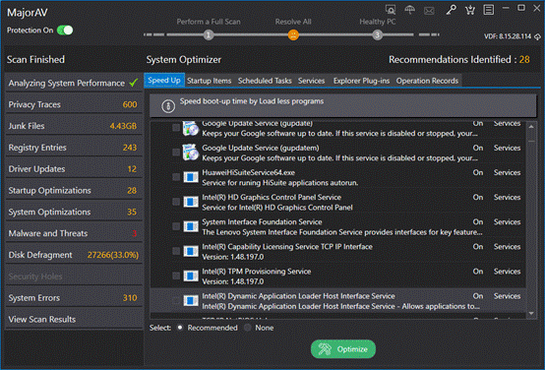This screenshot has height=370, width=545.
Task: Click Intel HD Graphics Control Panel Service icon
Action: point(191,202)
